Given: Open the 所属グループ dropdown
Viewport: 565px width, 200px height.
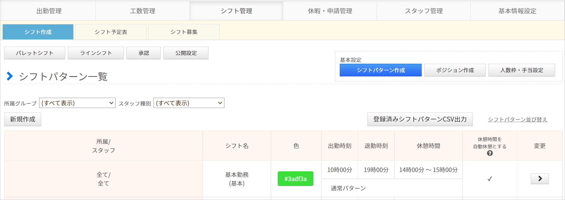Looking at the screenshot, I should 77,103.
